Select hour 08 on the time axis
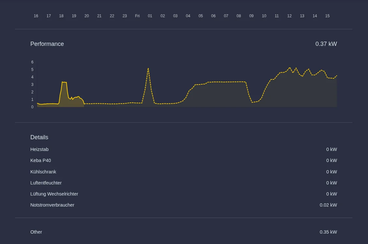 click(239, 16)
